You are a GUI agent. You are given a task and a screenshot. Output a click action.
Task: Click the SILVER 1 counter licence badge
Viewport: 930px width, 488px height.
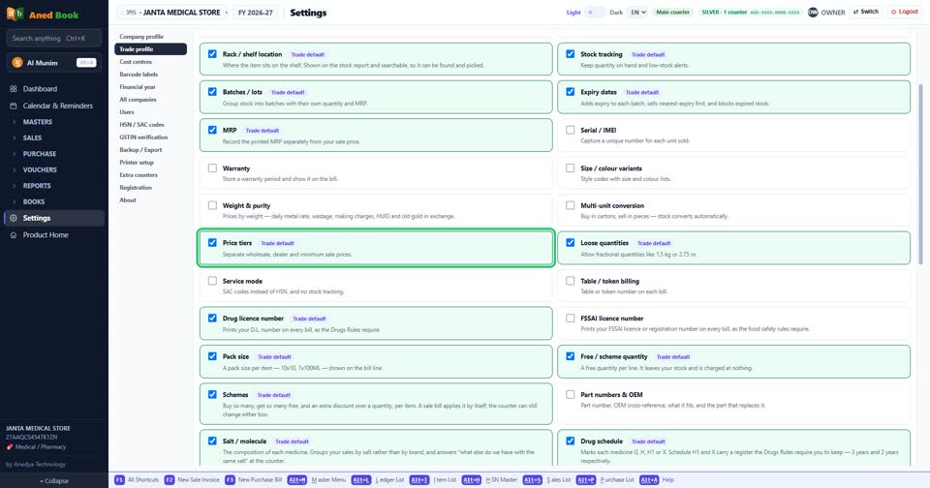coord(750,12)
